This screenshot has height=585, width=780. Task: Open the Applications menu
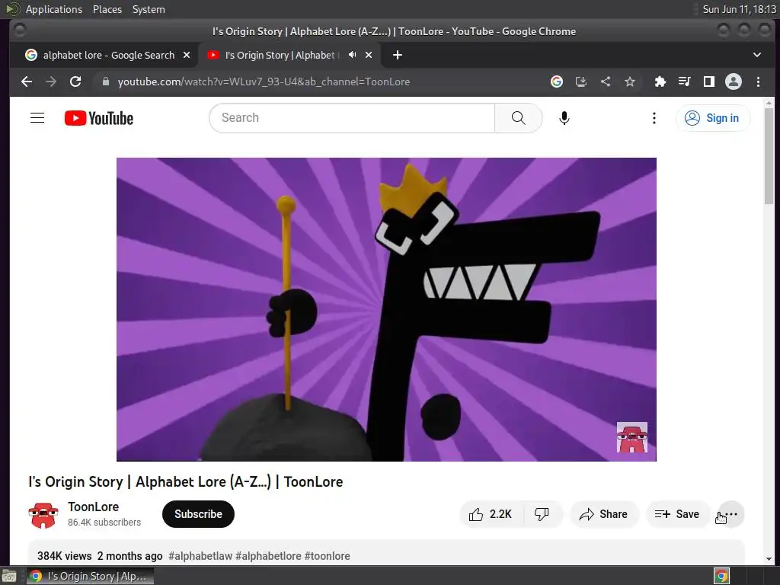click(54, 9)
